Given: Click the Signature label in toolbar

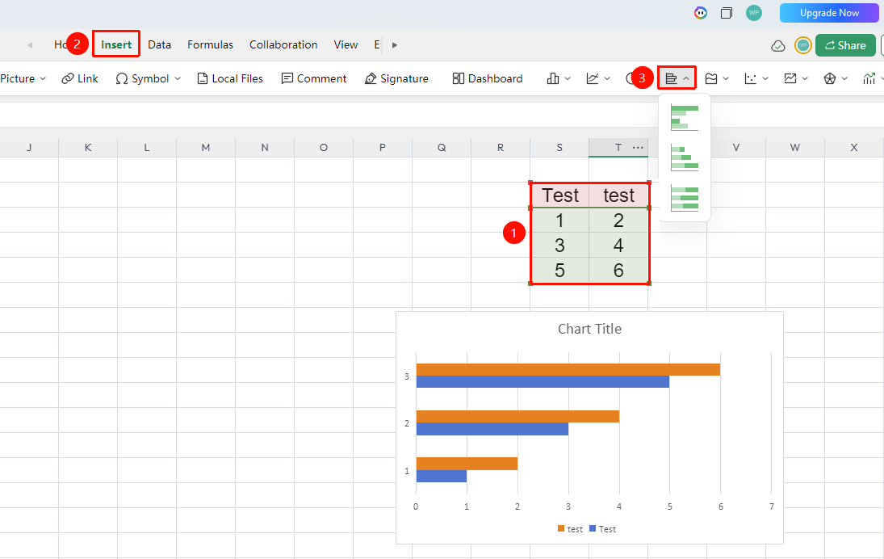Looking at the screenshot, I should (404, 78).
